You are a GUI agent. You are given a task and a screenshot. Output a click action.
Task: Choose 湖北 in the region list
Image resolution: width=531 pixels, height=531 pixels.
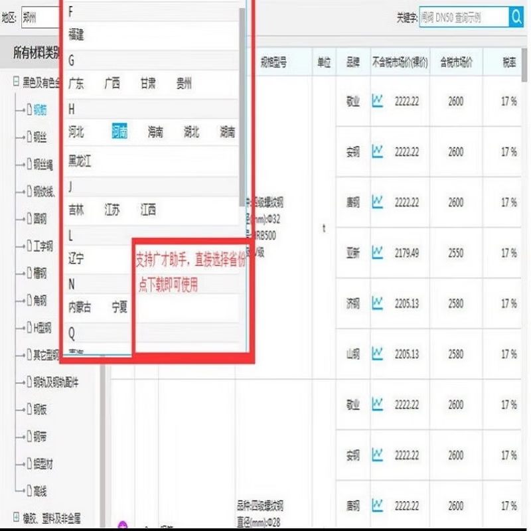point(191,131)
